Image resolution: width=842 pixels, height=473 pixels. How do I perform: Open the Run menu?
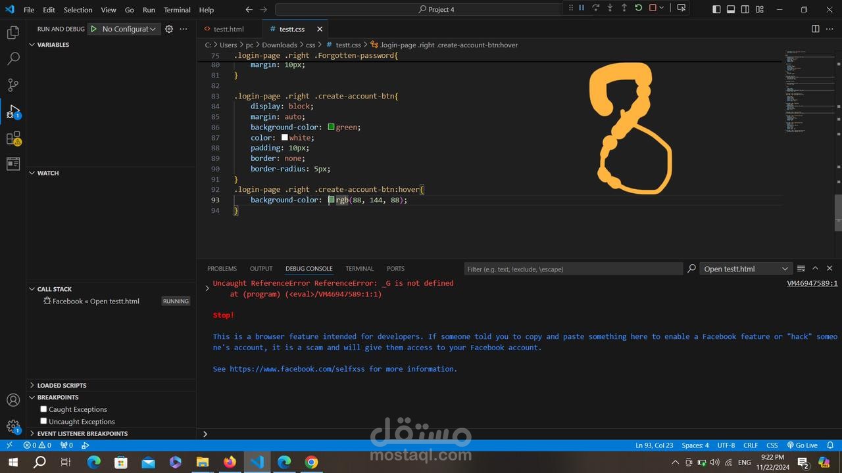(x=149, y=10)
